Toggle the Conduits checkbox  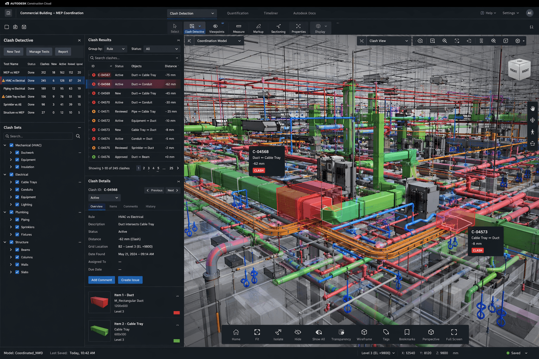(17, 190)
